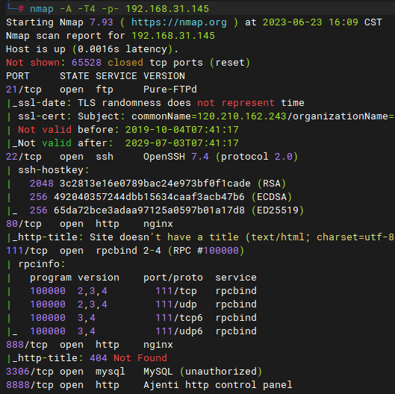Select the ECDSA hostkey fingerprint

(149, 197)
